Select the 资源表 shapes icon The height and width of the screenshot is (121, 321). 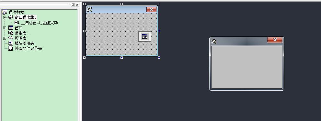[x=11, y=38]
